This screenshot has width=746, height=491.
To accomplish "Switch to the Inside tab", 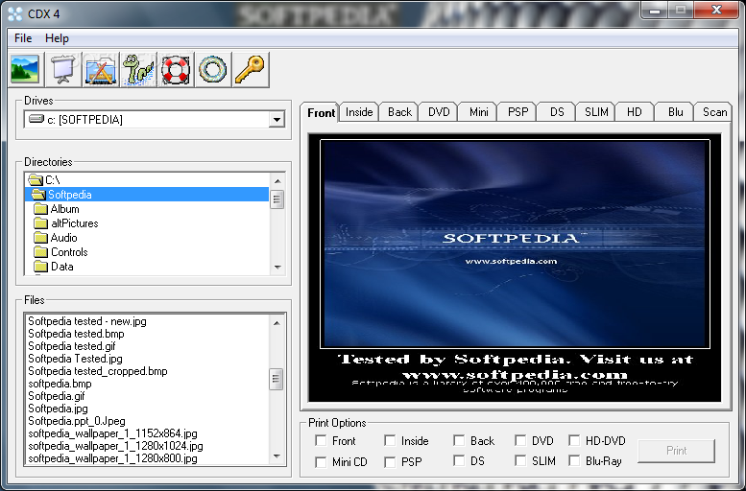I will point(359,112).
